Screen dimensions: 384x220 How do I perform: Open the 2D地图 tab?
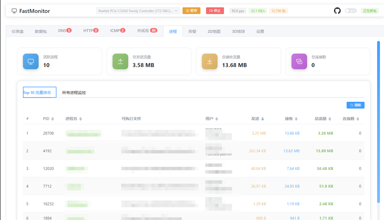(x=214, y=31)
